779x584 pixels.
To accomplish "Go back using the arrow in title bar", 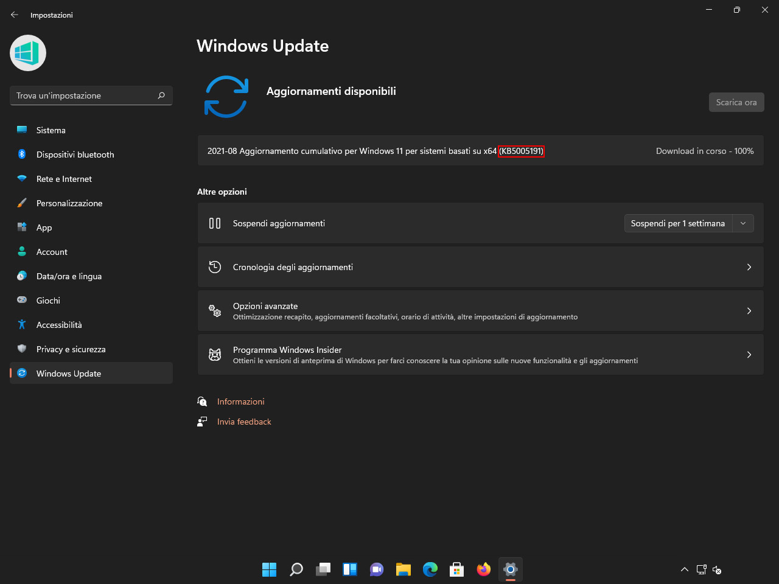I will tap(15, 15).
